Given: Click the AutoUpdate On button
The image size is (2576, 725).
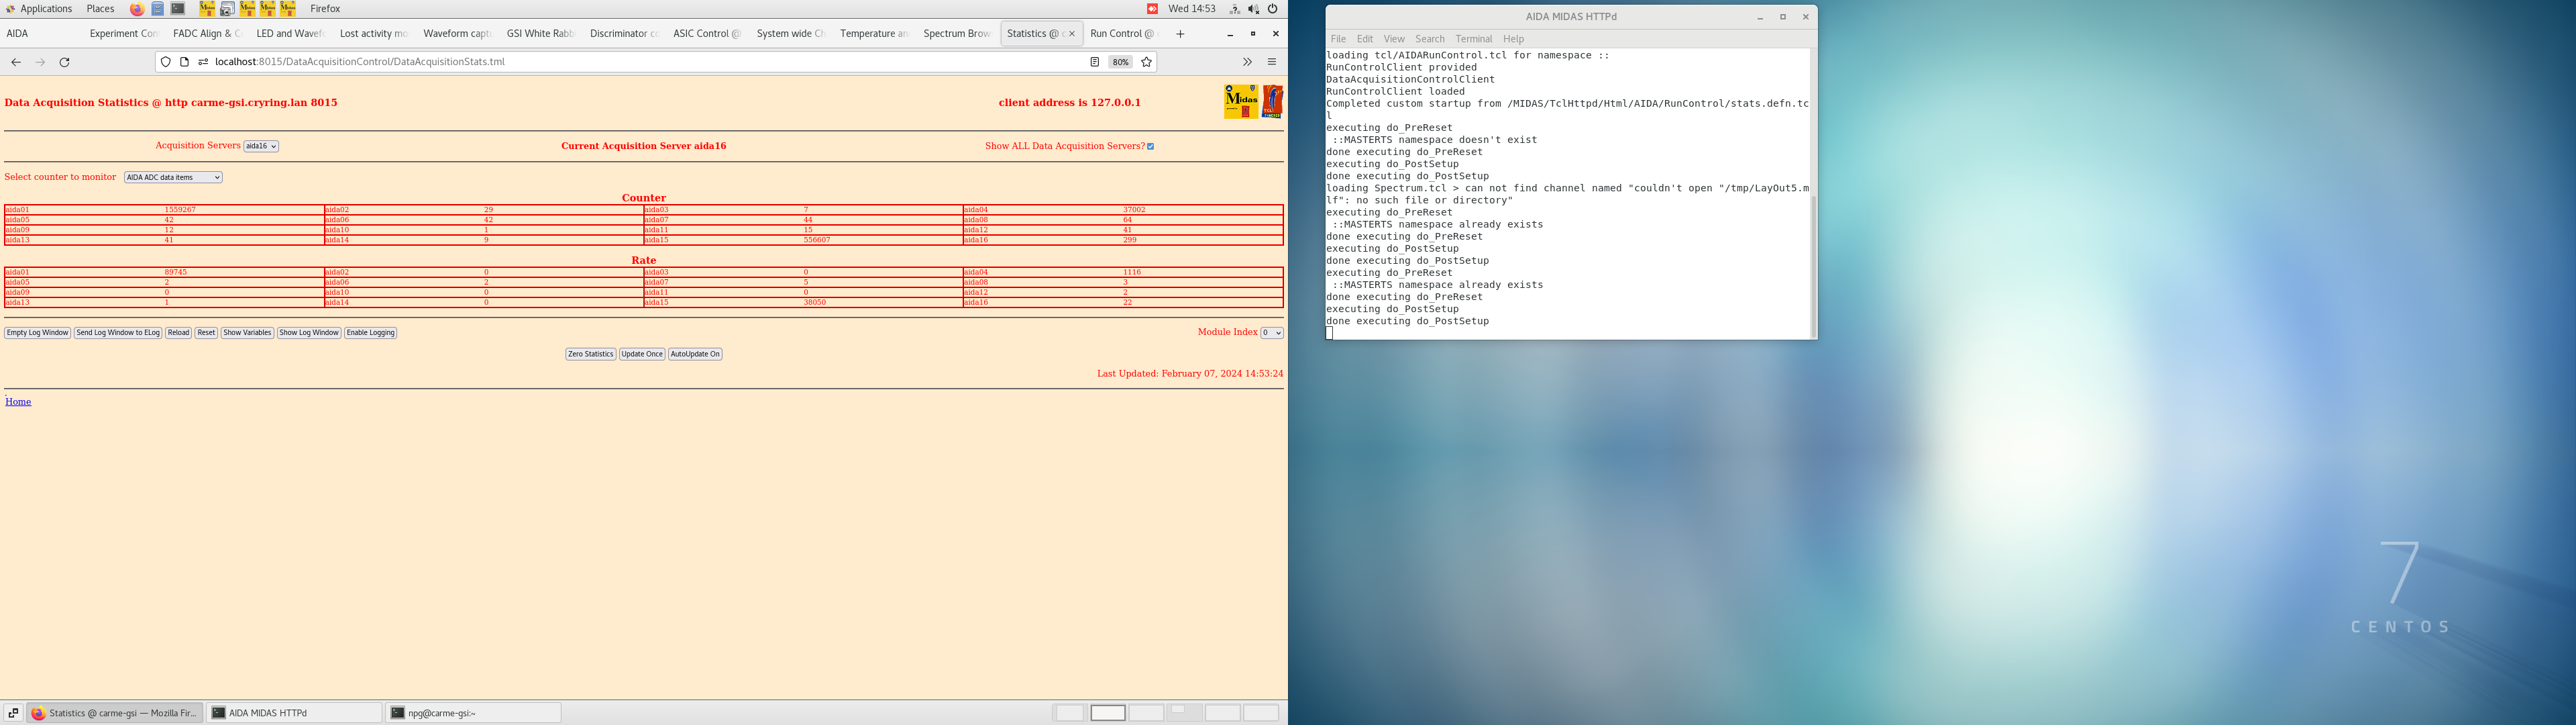Looking at the screenshot, I should 694,354.
